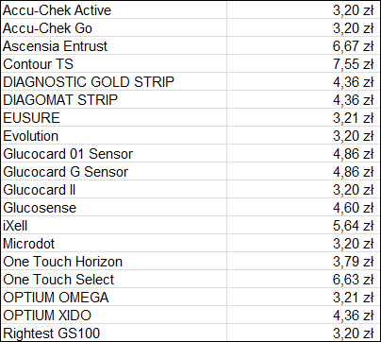Click the One Touch Horizon cell
The image size is (381, 342).
[x=114, y=262]
